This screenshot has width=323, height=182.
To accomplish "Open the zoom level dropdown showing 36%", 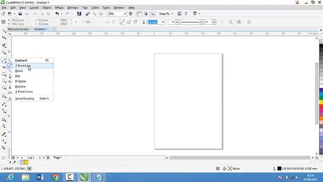I will click(x=125, y=14).
